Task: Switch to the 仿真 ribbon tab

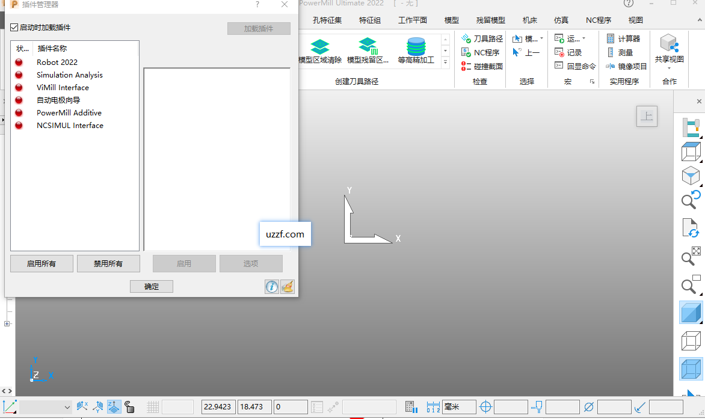Action: point(561,20)
